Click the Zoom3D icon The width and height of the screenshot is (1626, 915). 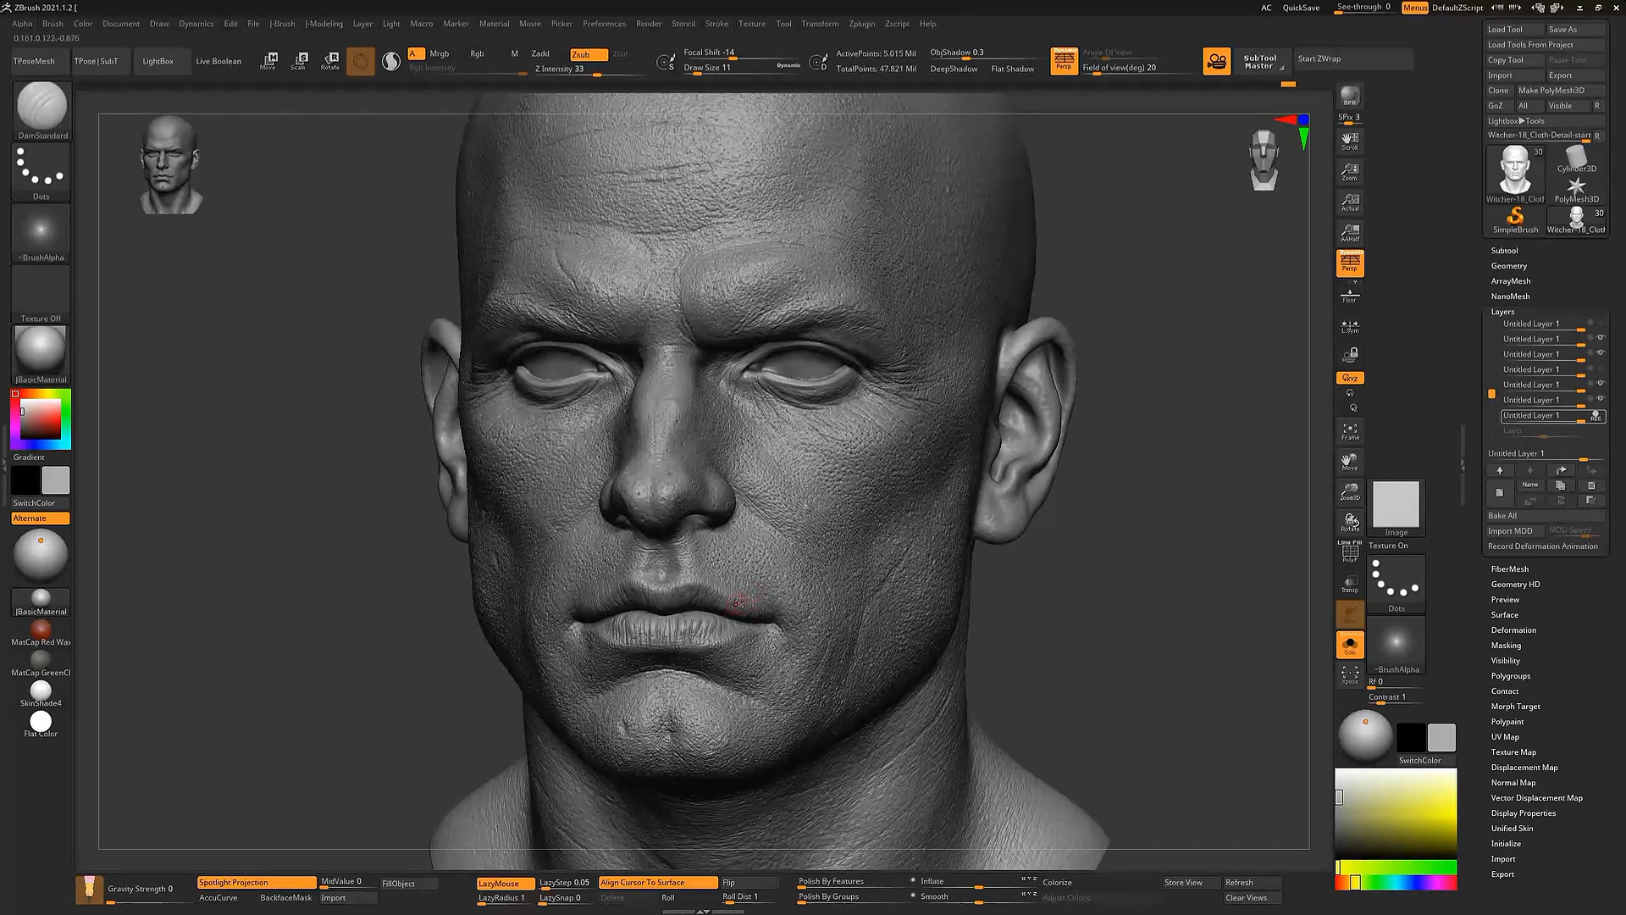(1350, 491)
